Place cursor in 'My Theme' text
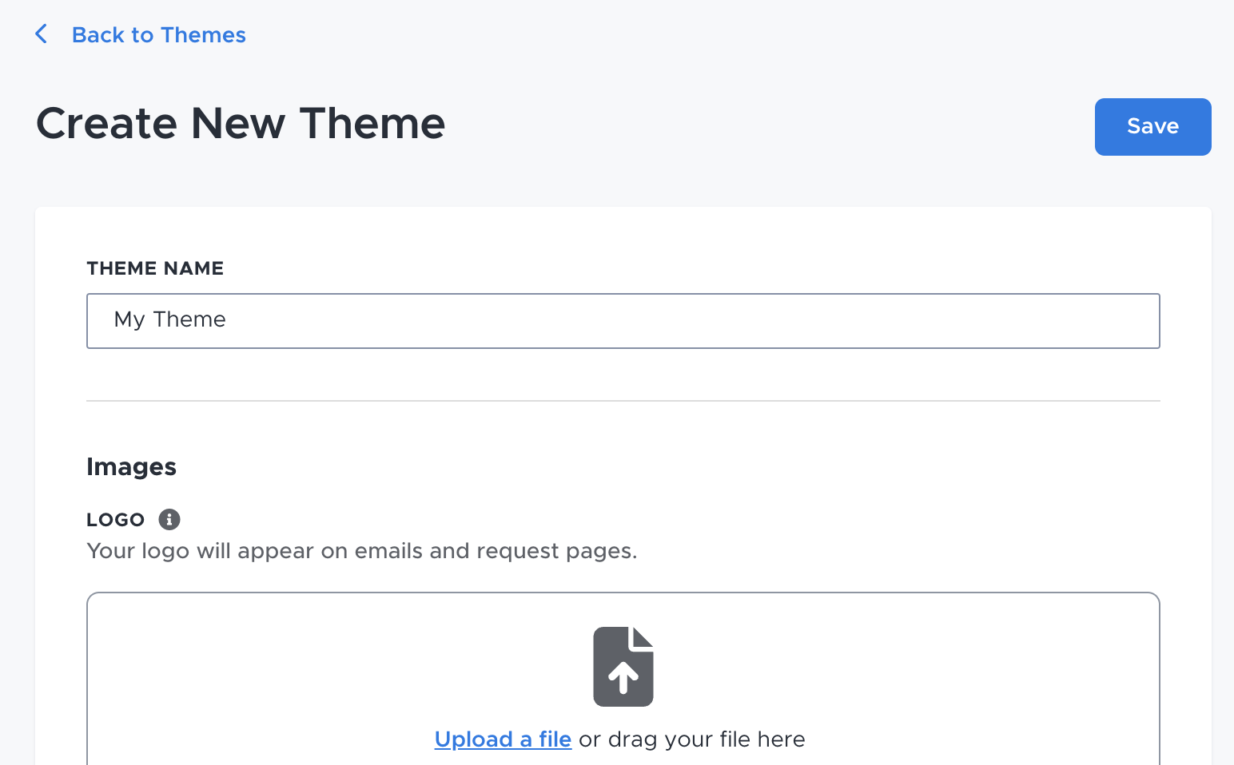Screen dimensions: 1234x765 tap(169, 319)
